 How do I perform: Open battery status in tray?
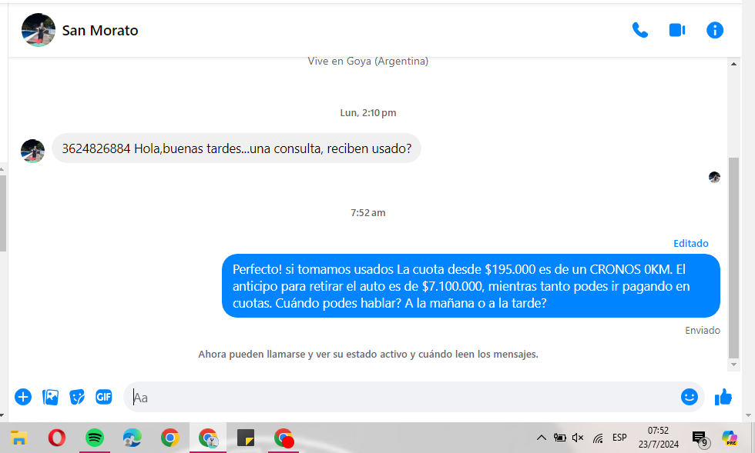pos(559,438)
